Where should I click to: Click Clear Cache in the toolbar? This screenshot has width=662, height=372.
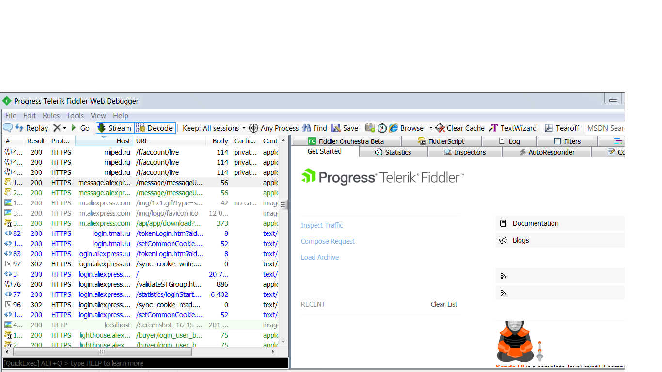[460, 128]
